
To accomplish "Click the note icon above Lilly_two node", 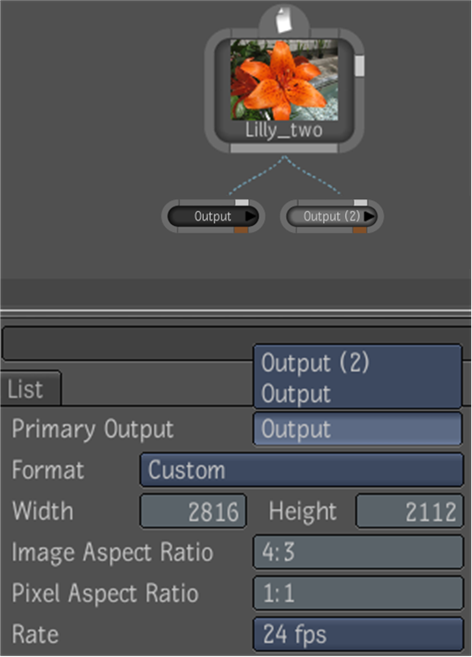I will 284,20.
